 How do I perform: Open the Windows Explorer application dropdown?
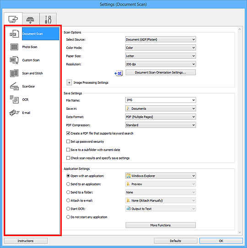tap(161, 176)
